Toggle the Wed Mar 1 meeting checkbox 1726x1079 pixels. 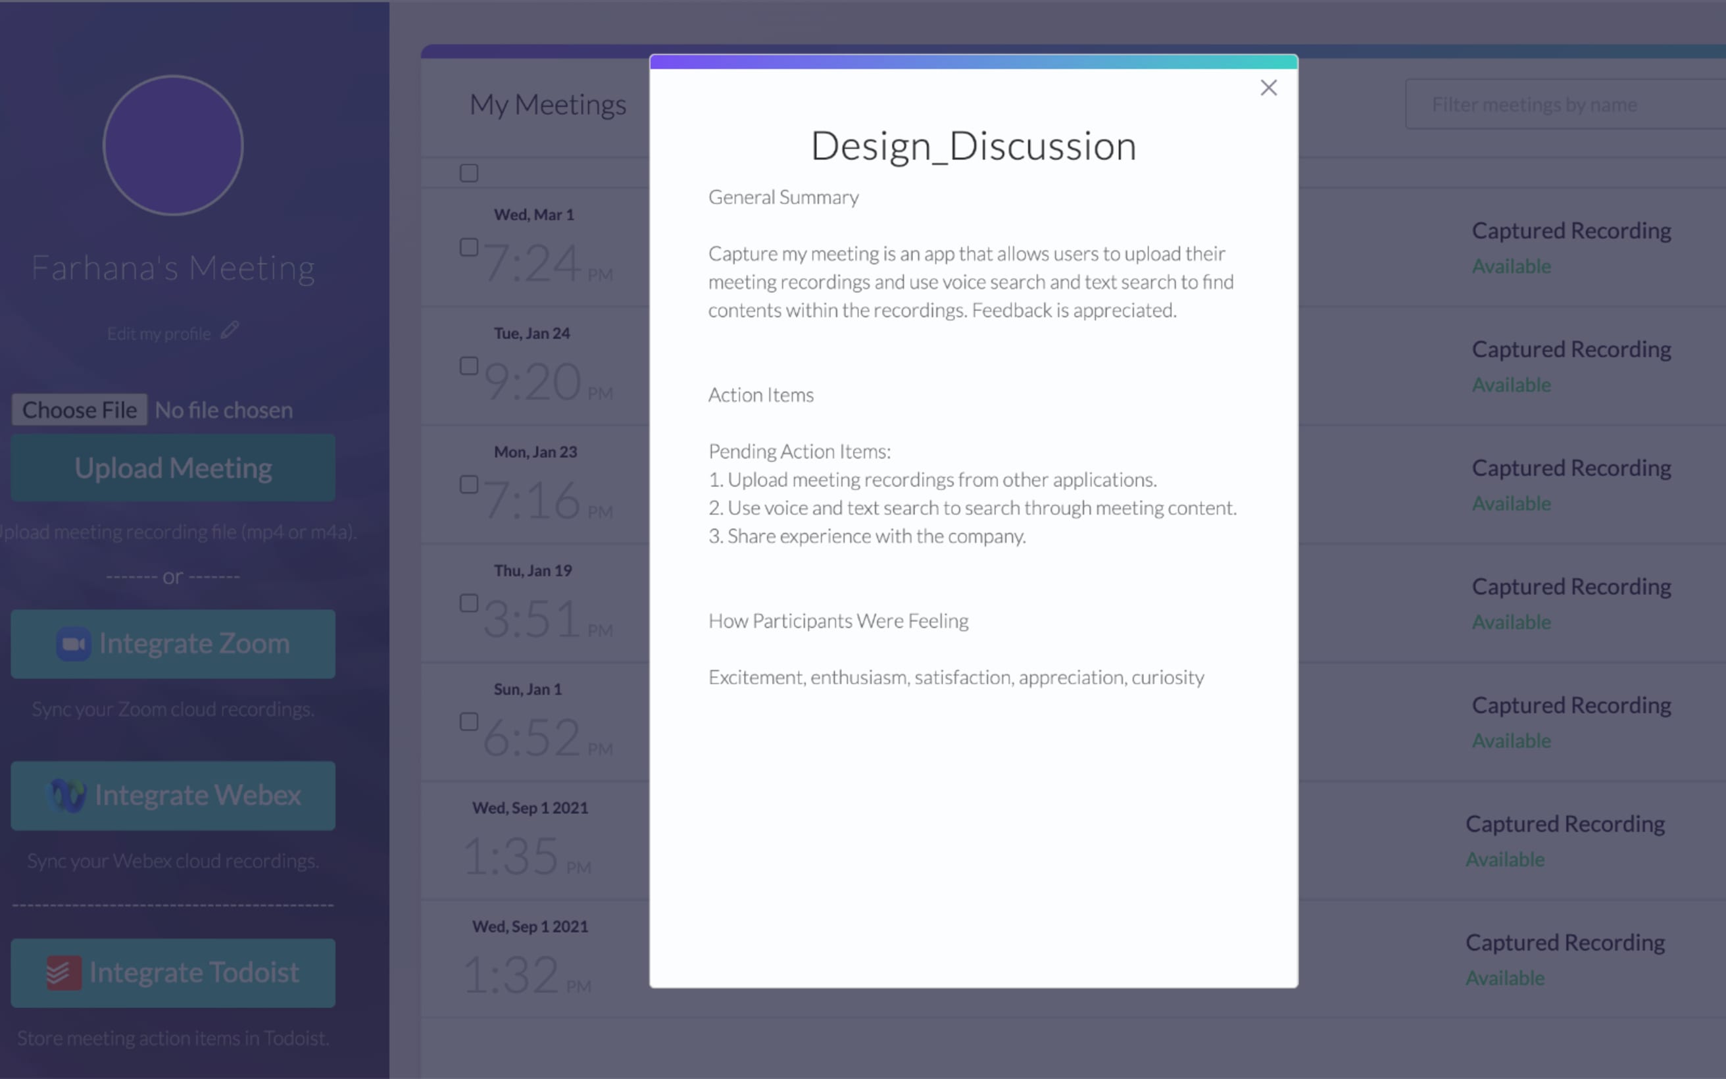point(468,247)
